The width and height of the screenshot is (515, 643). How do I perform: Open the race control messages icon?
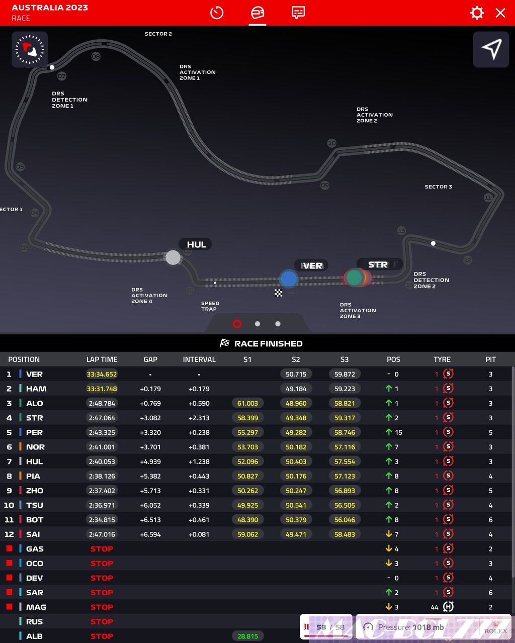pos(298,13)
